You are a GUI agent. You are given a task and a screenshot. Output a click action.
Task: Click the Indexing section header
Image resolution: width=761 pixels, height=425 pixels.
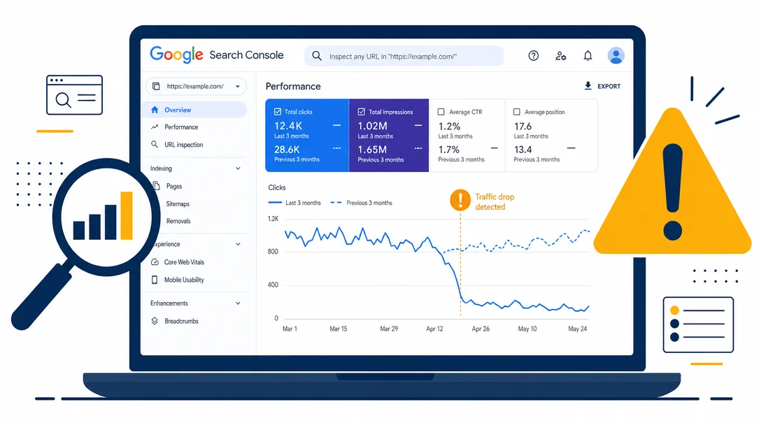[x=161, y=168]
